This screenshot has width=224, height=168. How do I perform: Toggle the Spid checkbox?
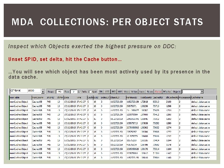click(x=90, y=92)
